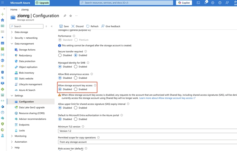Show info for Secure transfer required
The image size is (237, 151).
pos(85,51)
